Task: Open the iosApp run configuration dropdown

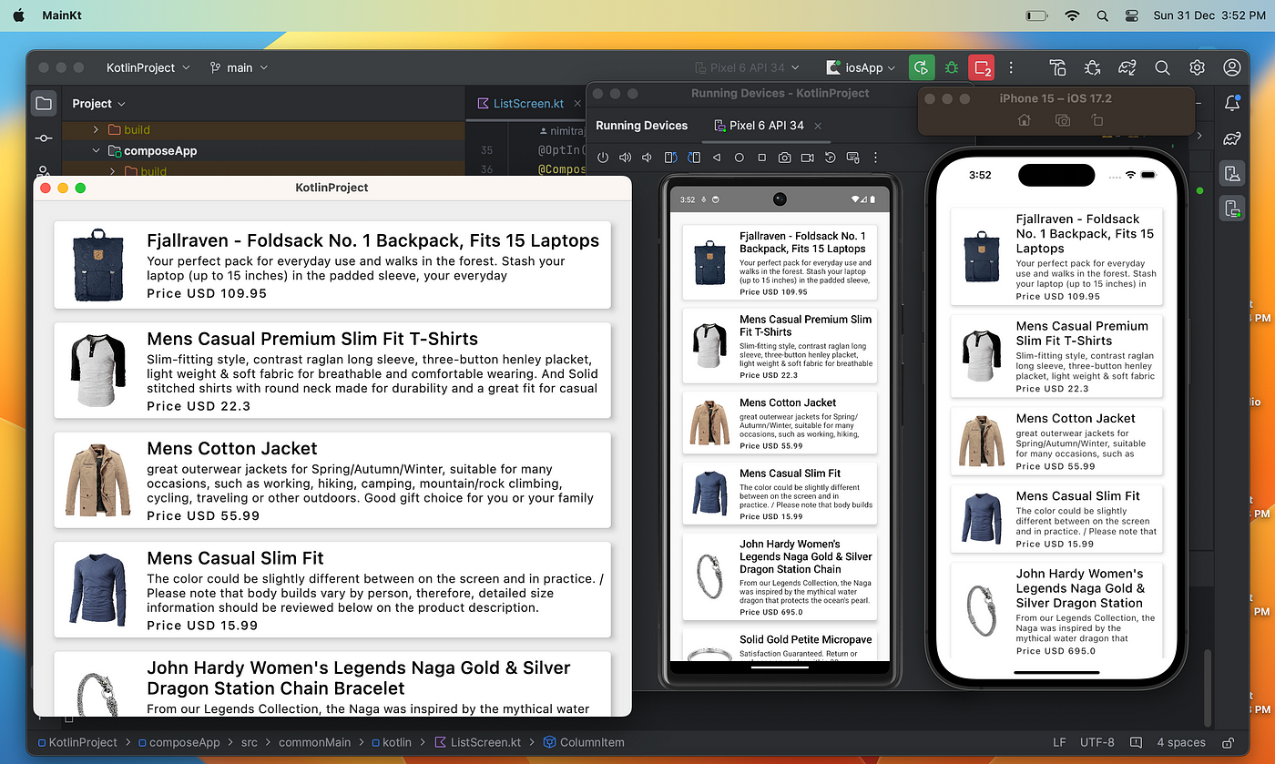Action: click(861, 67)
